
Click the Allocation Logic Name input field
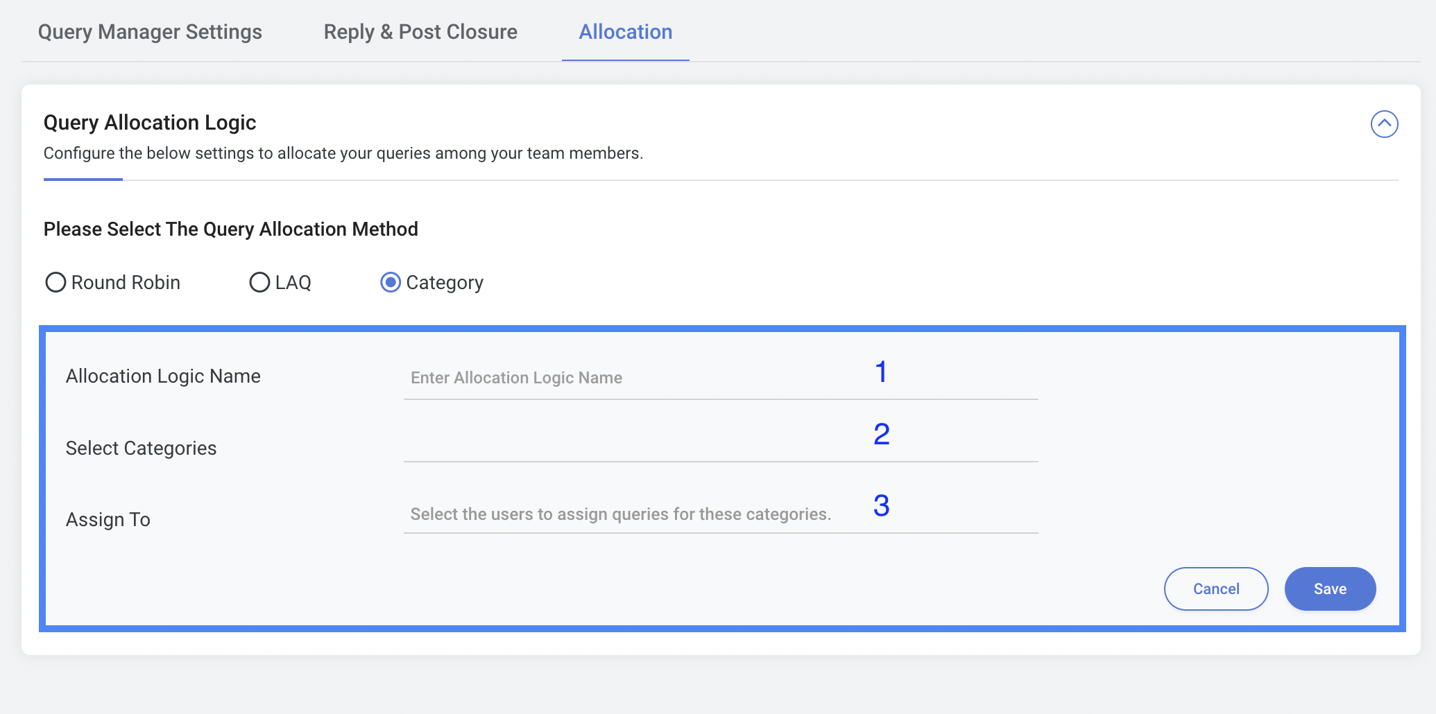(x=721, y=378)
